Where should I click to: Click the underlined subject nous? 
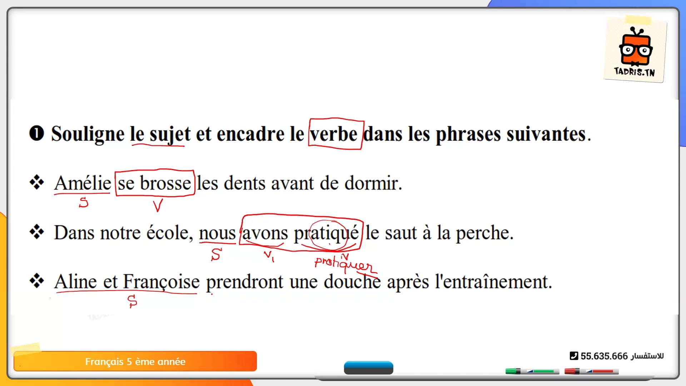click(217, 233)
